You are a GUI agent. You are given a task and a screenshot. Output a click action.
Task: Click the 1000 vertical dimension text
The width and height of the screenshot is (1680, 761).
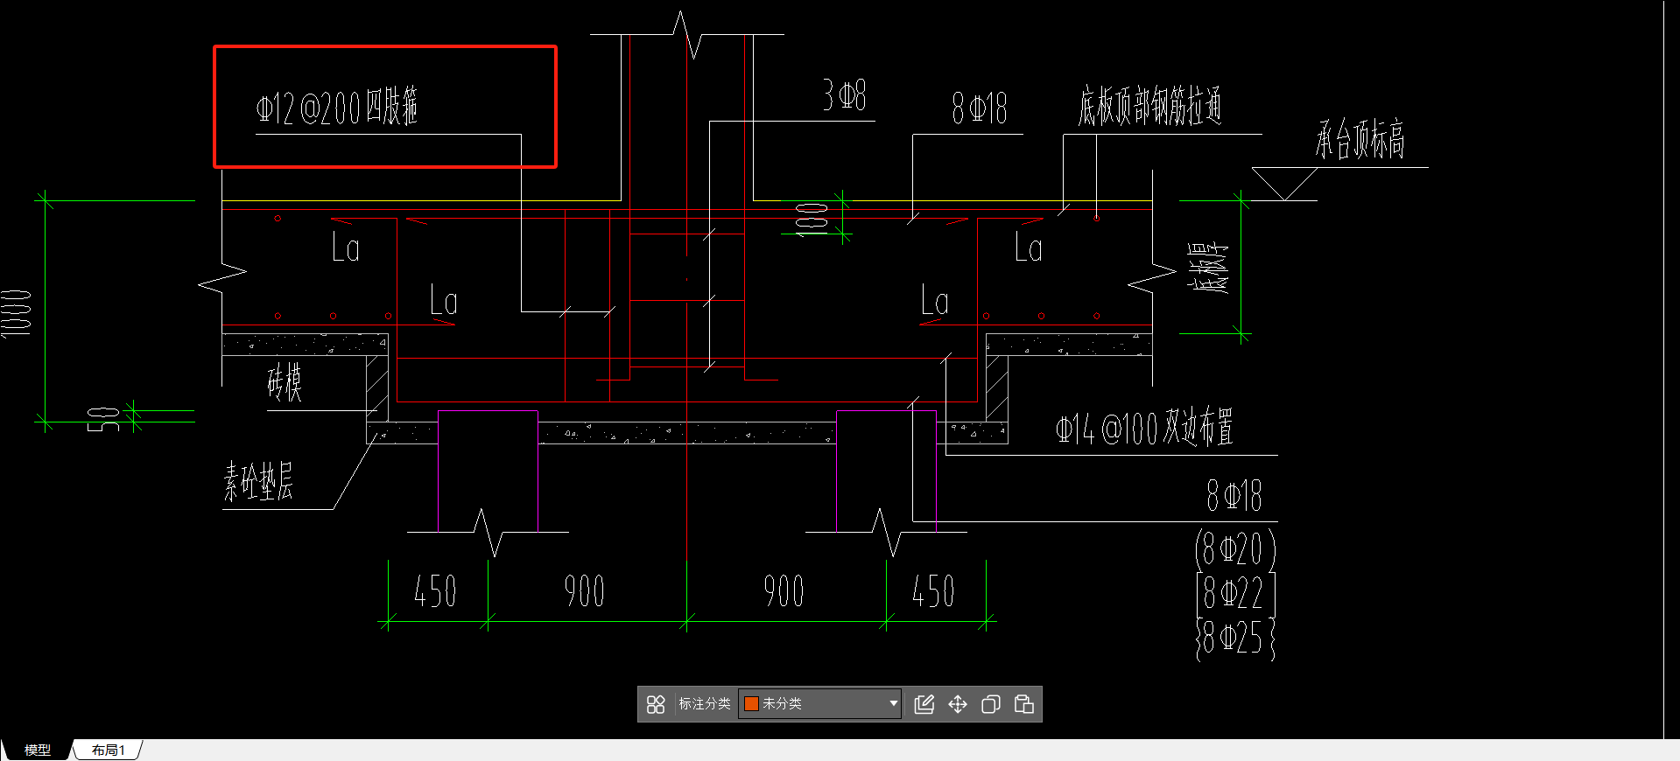coord(17,312)
